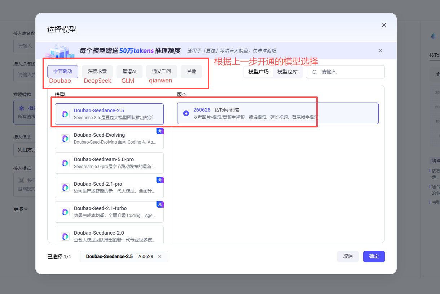Click the 每个模型赠送50万tokens banner text
Screen dimensions: 440x294
(130, 51)
